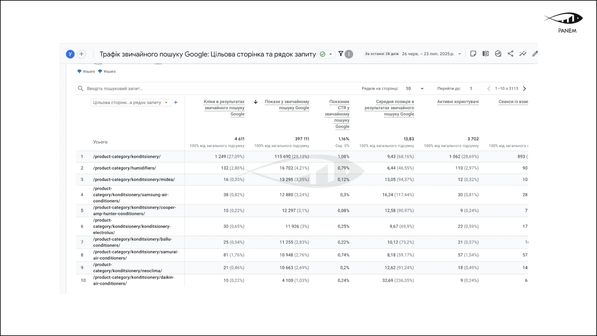Screen dimensions: 597x336
Task: Click the pencil edit report icon
Action: click(x=535, y=54)
